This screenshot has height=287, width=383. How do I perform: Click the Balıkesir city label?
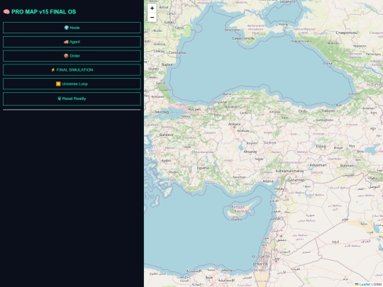(x=167, y=135)
